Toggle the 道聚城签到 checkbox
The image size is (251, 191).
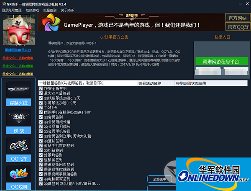[x=41, y=160]
